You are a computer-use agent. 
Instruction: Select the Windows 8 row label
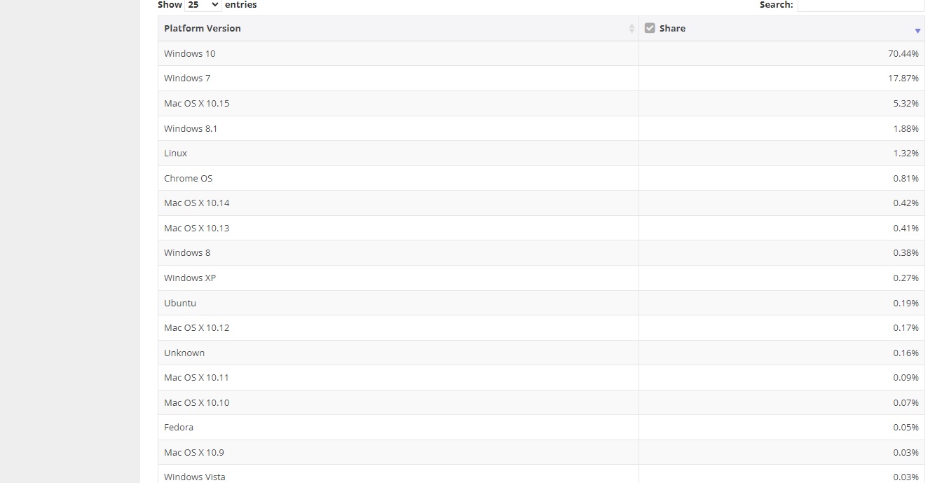click(187, 252)
